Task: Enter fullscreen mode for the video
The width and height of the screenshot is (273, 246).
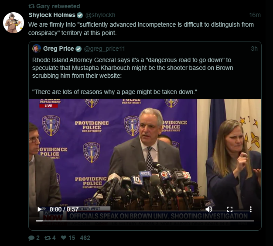Action: click(x=230, y=209)
